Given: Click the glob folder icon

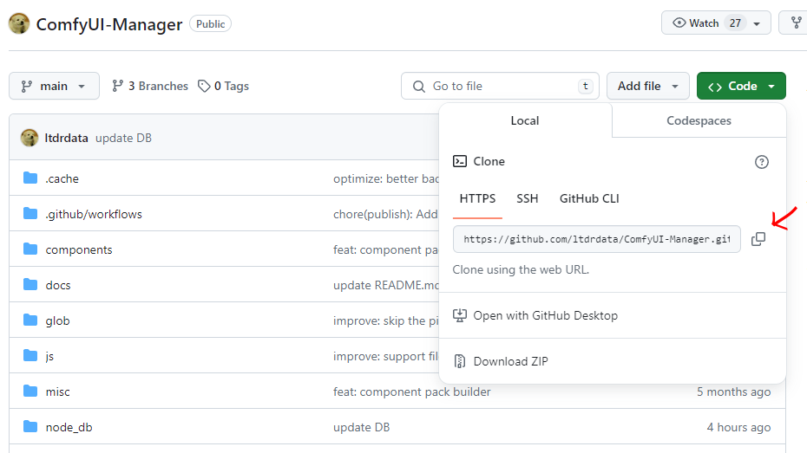Looking at the screenshot, I should click(30, 320).
